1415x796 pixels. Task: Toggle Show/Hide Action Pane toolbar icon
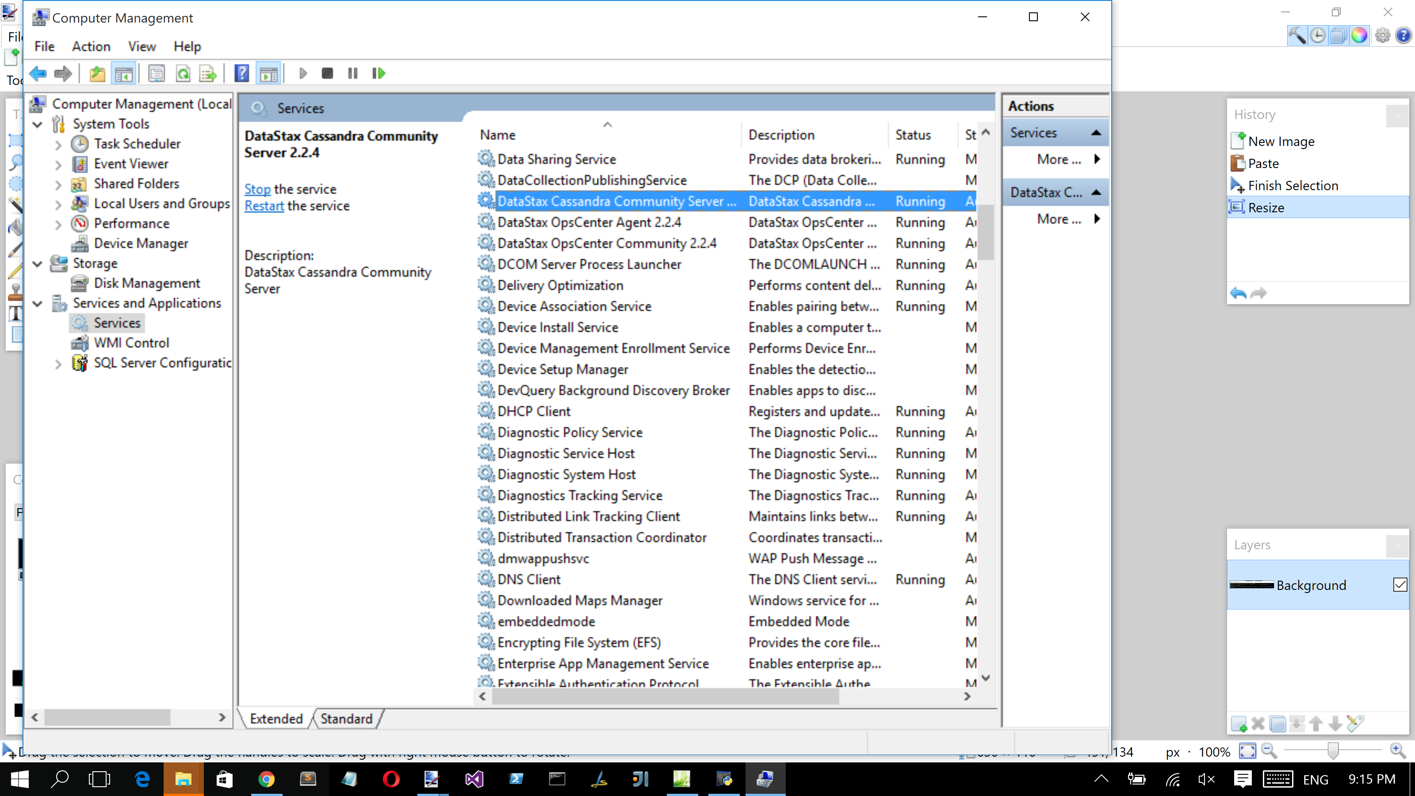click(268, 73)
